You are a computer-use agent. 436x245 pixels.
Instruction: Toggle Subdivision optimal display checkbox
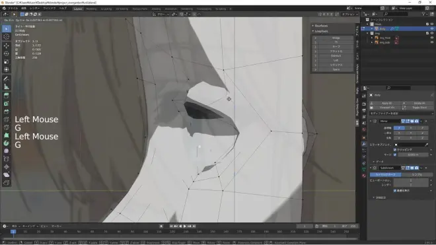point(395,191)
